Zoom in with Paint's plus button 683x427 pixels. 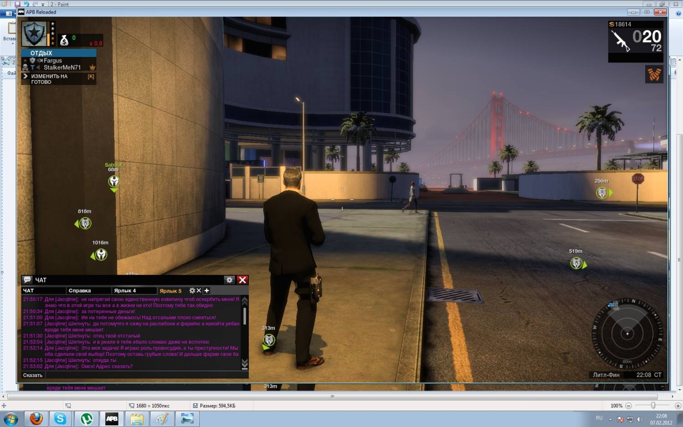(678, 406)
